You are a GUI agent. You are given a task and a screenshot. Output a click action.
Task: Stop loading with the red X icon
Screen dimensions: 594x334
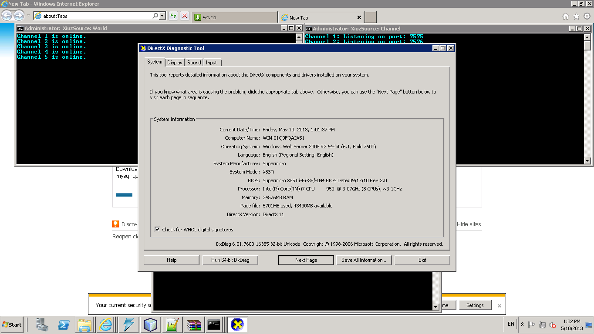185,16
